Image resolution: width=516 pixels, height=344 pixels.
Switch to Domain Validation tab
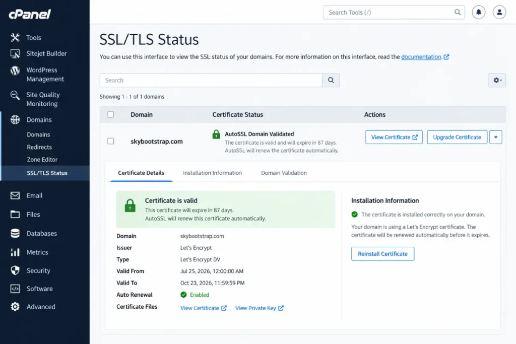point(284,173)
